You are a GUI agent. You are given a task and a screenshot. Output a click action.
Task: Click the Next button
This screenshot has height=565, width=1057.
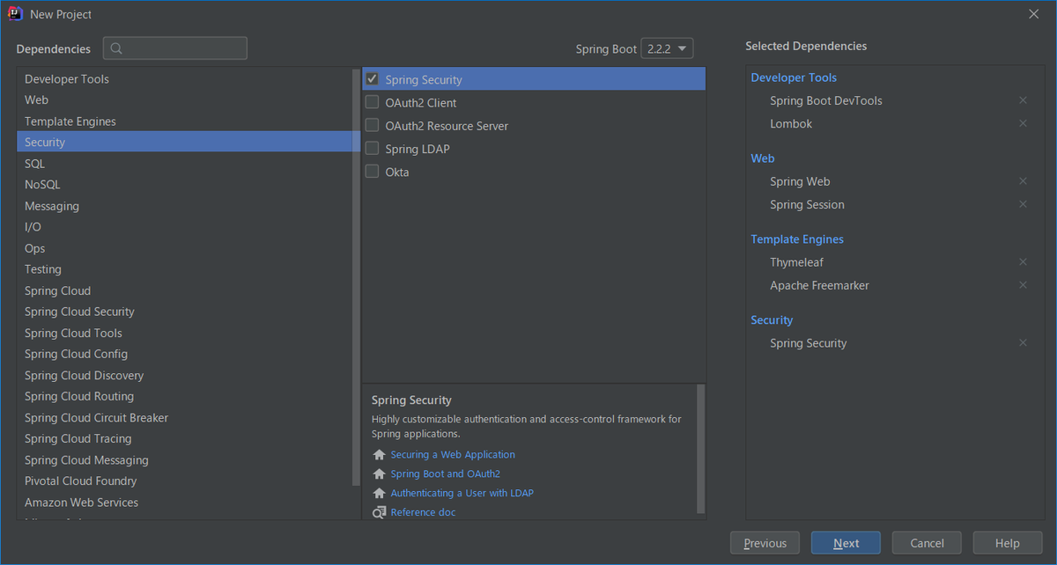pyautogui.click(x=846, y=543)
